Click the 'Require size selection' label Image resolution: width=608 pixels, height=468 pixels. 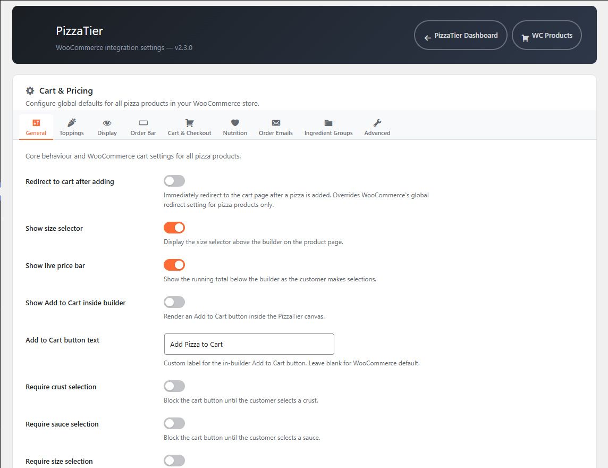(x=60, y=462)
